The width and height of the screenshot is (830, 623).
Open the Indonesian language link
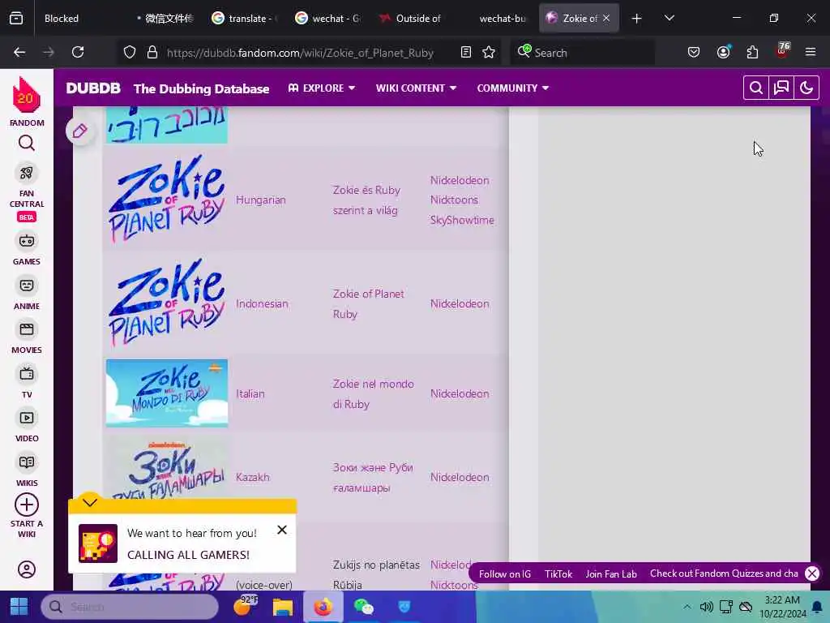(262, 304)
